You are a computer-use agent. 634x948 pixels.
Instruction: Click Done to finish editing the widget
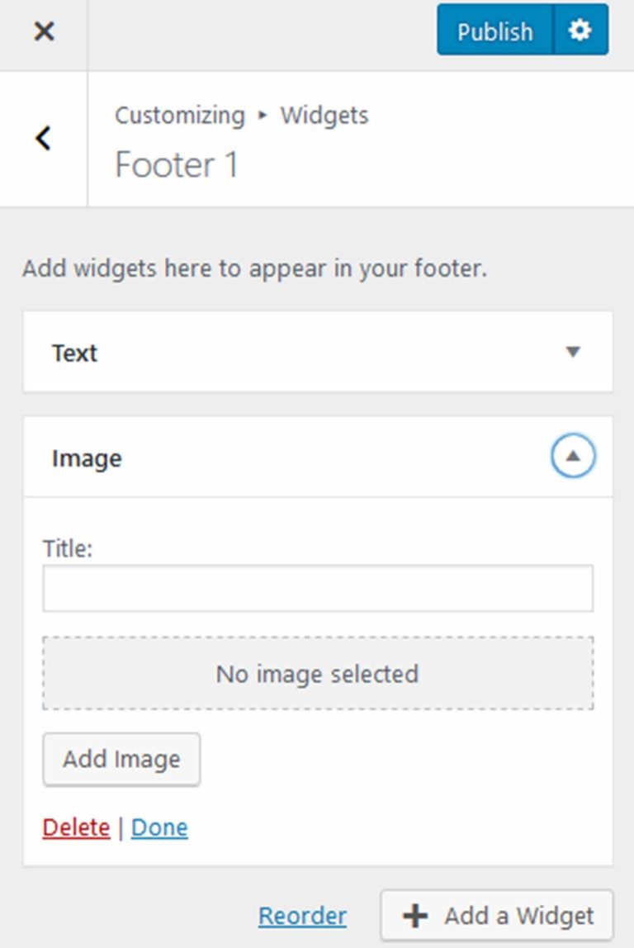(159, 827)
